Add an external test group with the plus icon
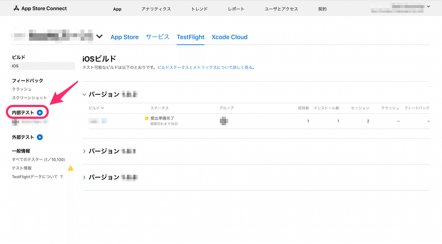 [40, 137]
